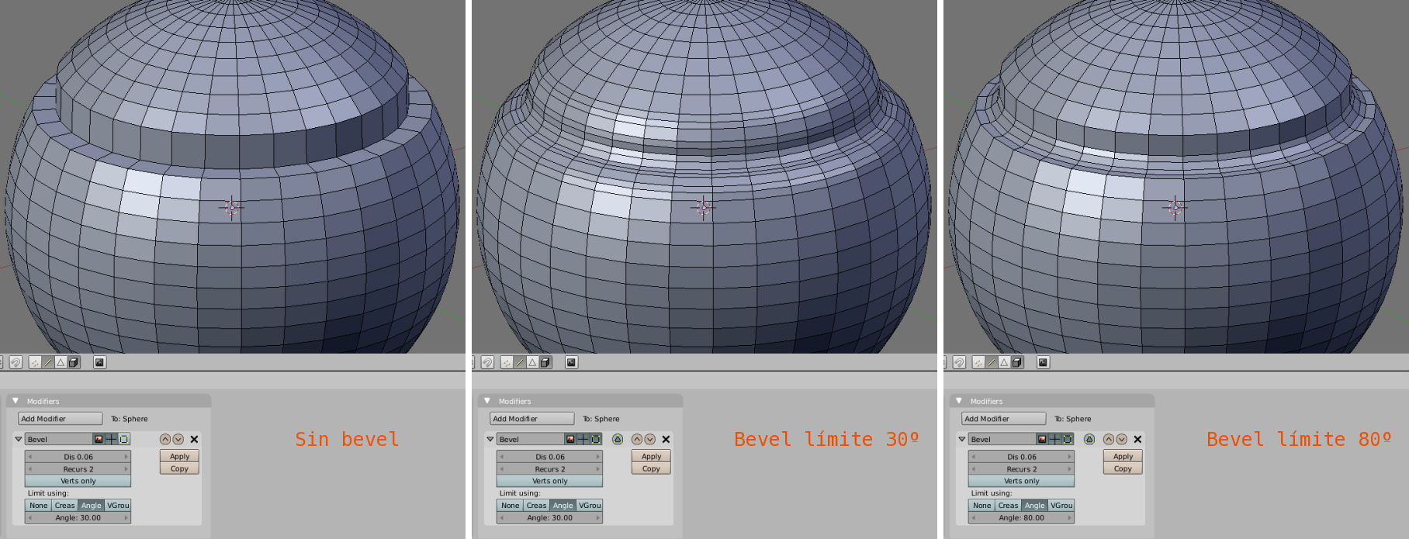Toggle modifier render enable in Sin bevel panel
The height and width of the screenshot is (539, 1409).
pyautogui.click(x=99, y=439)
